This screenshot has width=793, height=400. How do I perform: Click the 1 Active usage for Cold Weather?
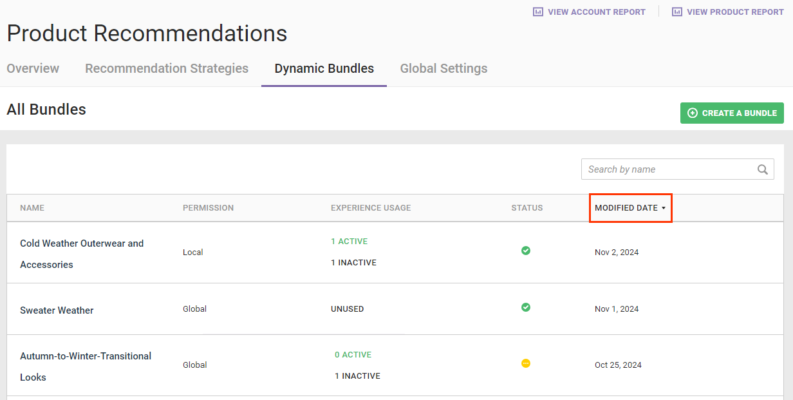(x=350, y=242)
